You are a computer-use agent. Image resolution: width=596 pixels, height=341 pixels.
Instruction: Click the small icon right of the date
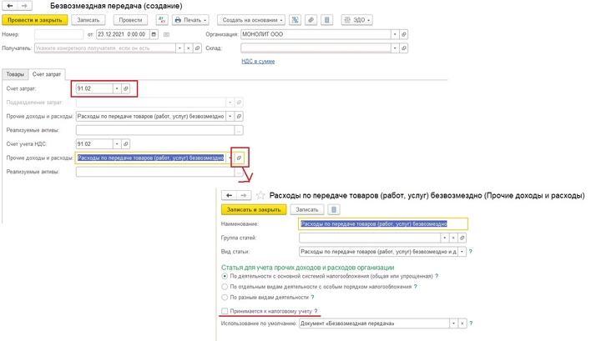[x=166, y=34]
